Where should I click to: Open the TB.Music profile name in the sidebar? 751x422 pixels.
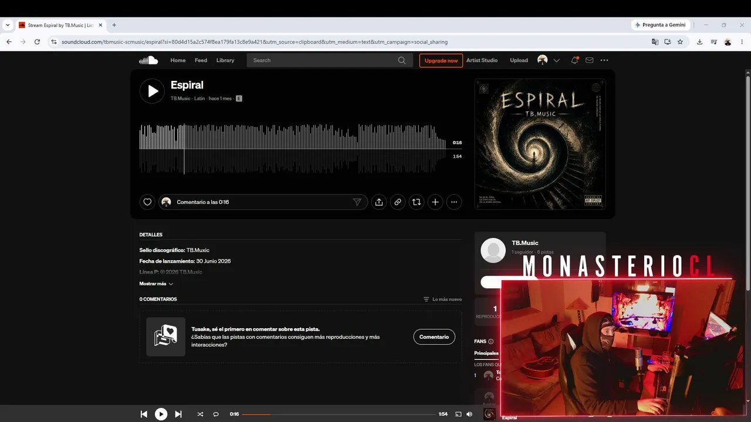tap(525, 243)
